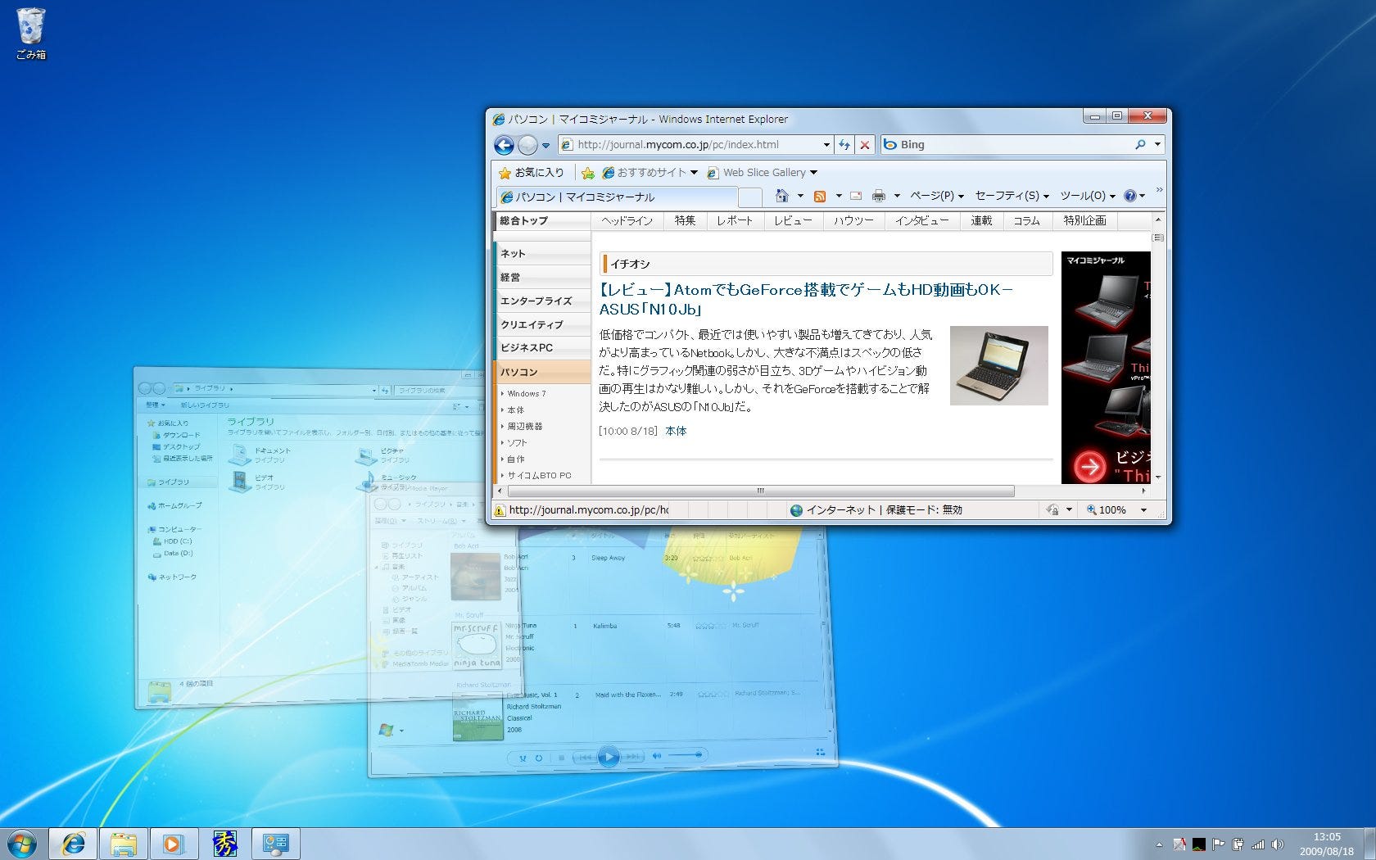Click the ネット category in sidebar
Viewport: 1376px width, 860px height.
[x=541, y=253]
